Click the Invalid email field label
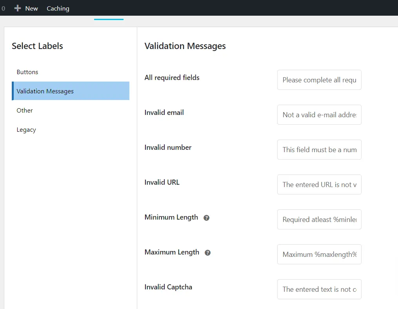398x309 pixels. coord(164,112)
